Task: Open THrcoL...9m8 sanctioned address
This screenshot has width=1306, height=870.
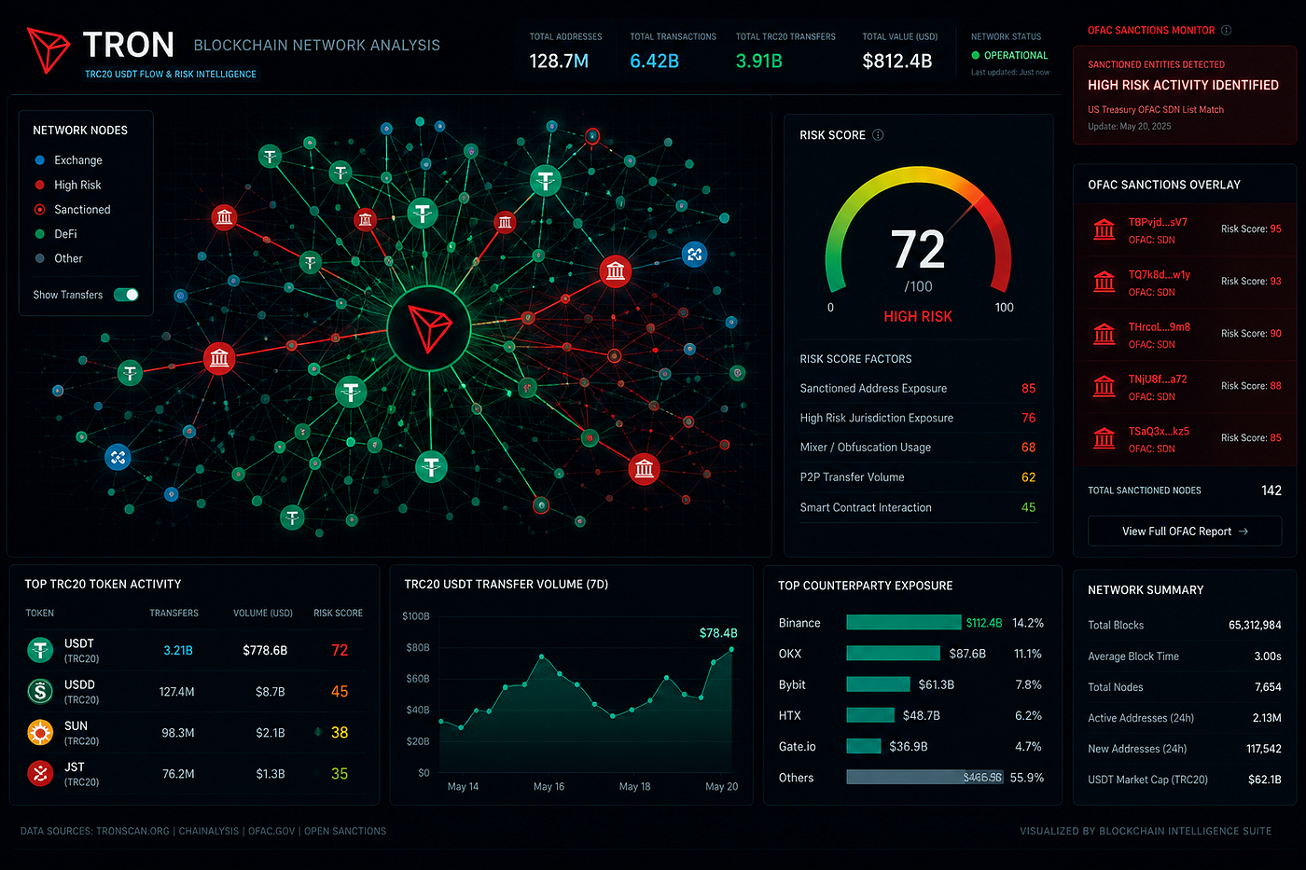Action: click(x=1159, y=327)
